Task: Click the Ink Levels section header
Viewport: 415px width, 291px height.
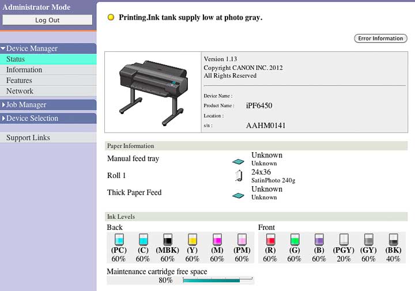Action: (256, 217)
